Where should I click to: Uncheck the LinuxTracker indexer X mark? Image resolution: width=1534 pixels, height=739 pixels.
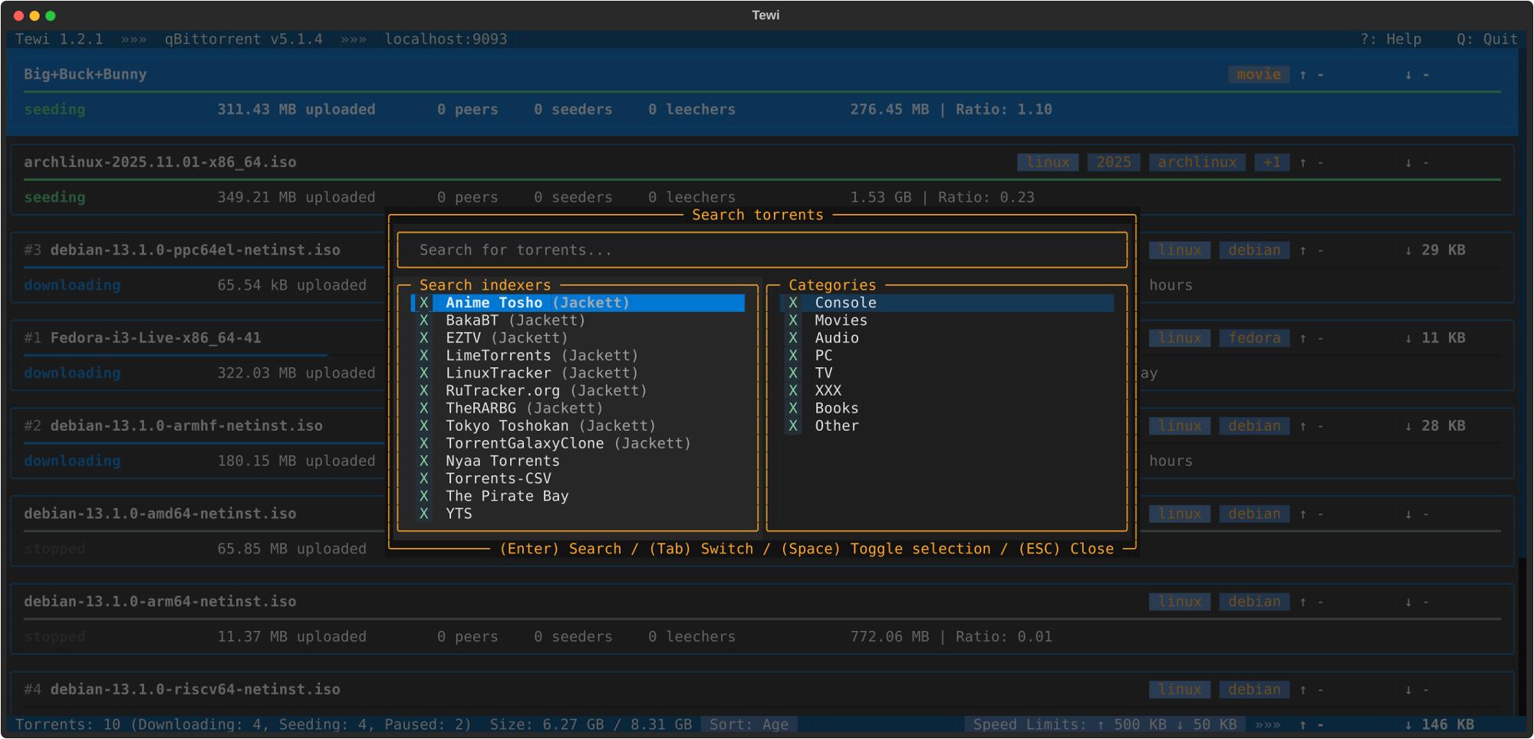pos(423,373)
